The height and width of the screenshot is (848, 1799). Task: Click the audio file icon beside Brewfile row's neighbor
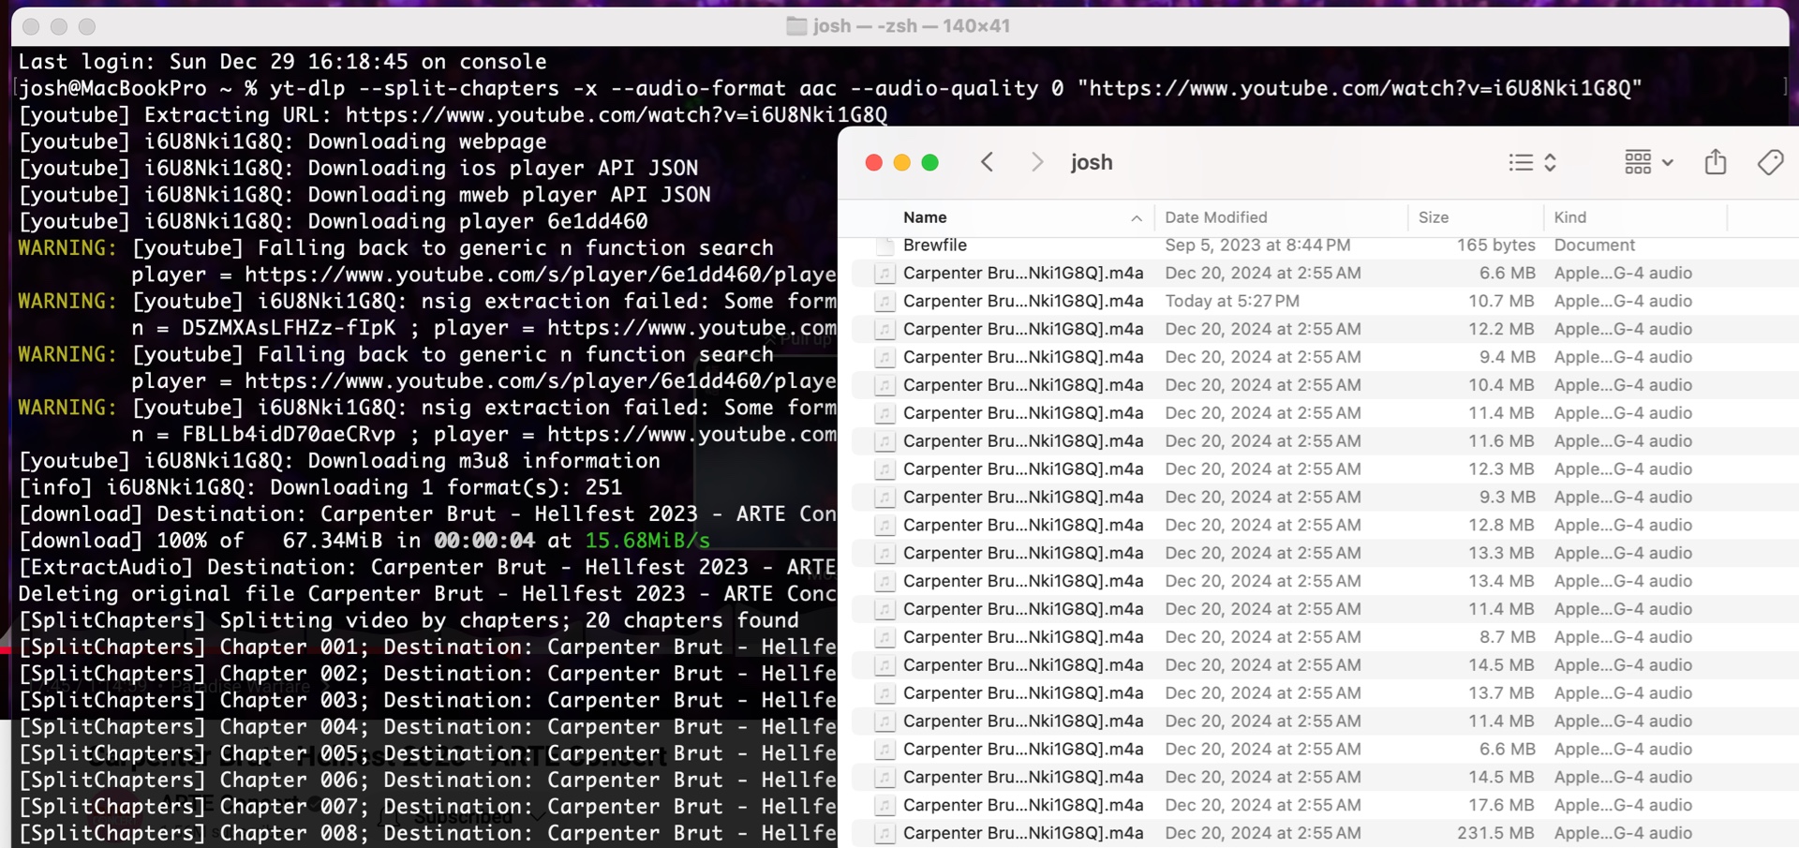point(885,273)
